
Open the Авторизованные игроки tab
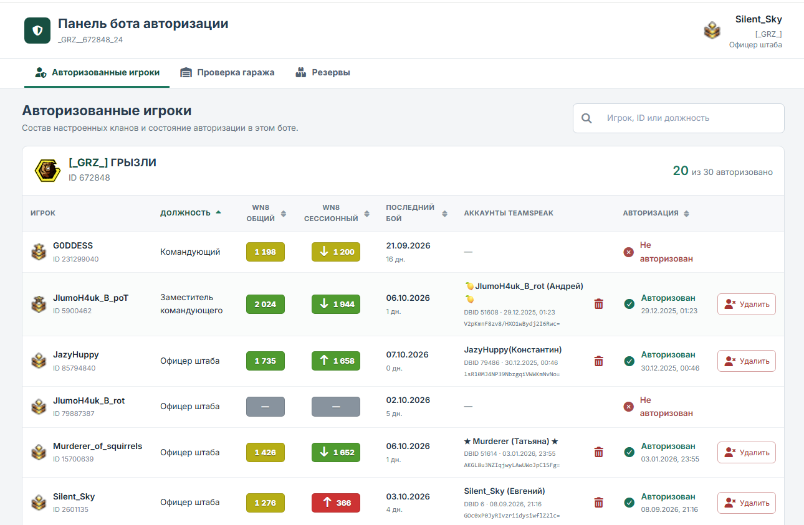click(97, 72)
